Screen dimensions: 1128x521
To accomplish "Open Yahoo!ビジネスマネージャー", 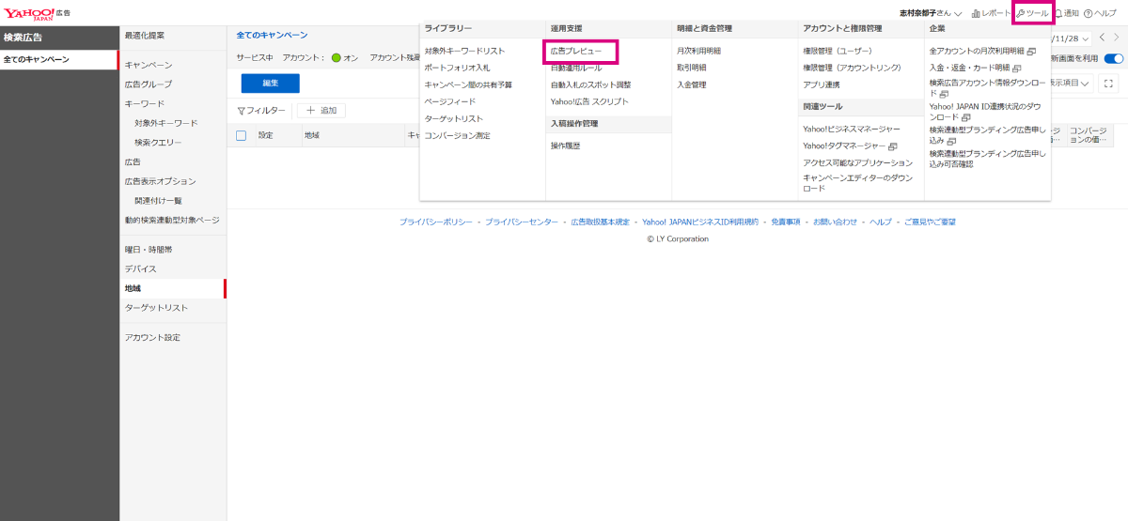I will coord(852,129).
